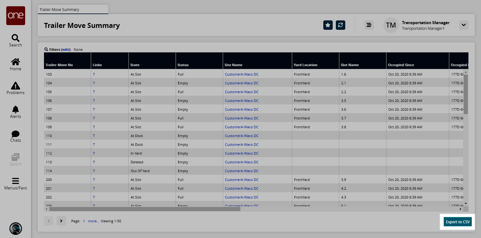Click the horizontal scrollbar thumb of the table
This screenshot has width=481, height=238.
[145, 209]
